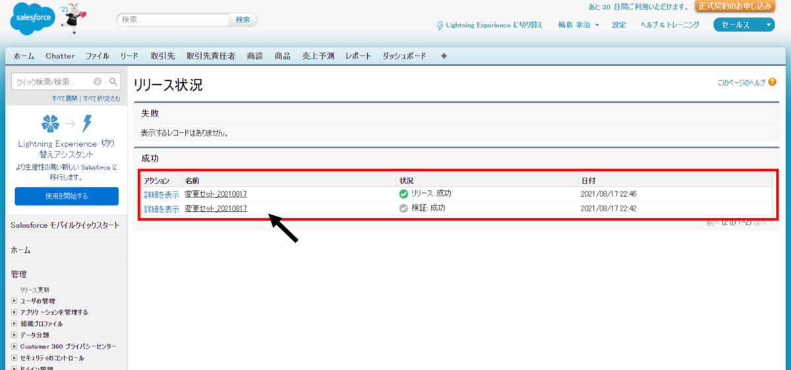Click 詳細を表示 for the 検証: 成功 row
Viewport: 791px width, 370px height.
coord(161,209)
